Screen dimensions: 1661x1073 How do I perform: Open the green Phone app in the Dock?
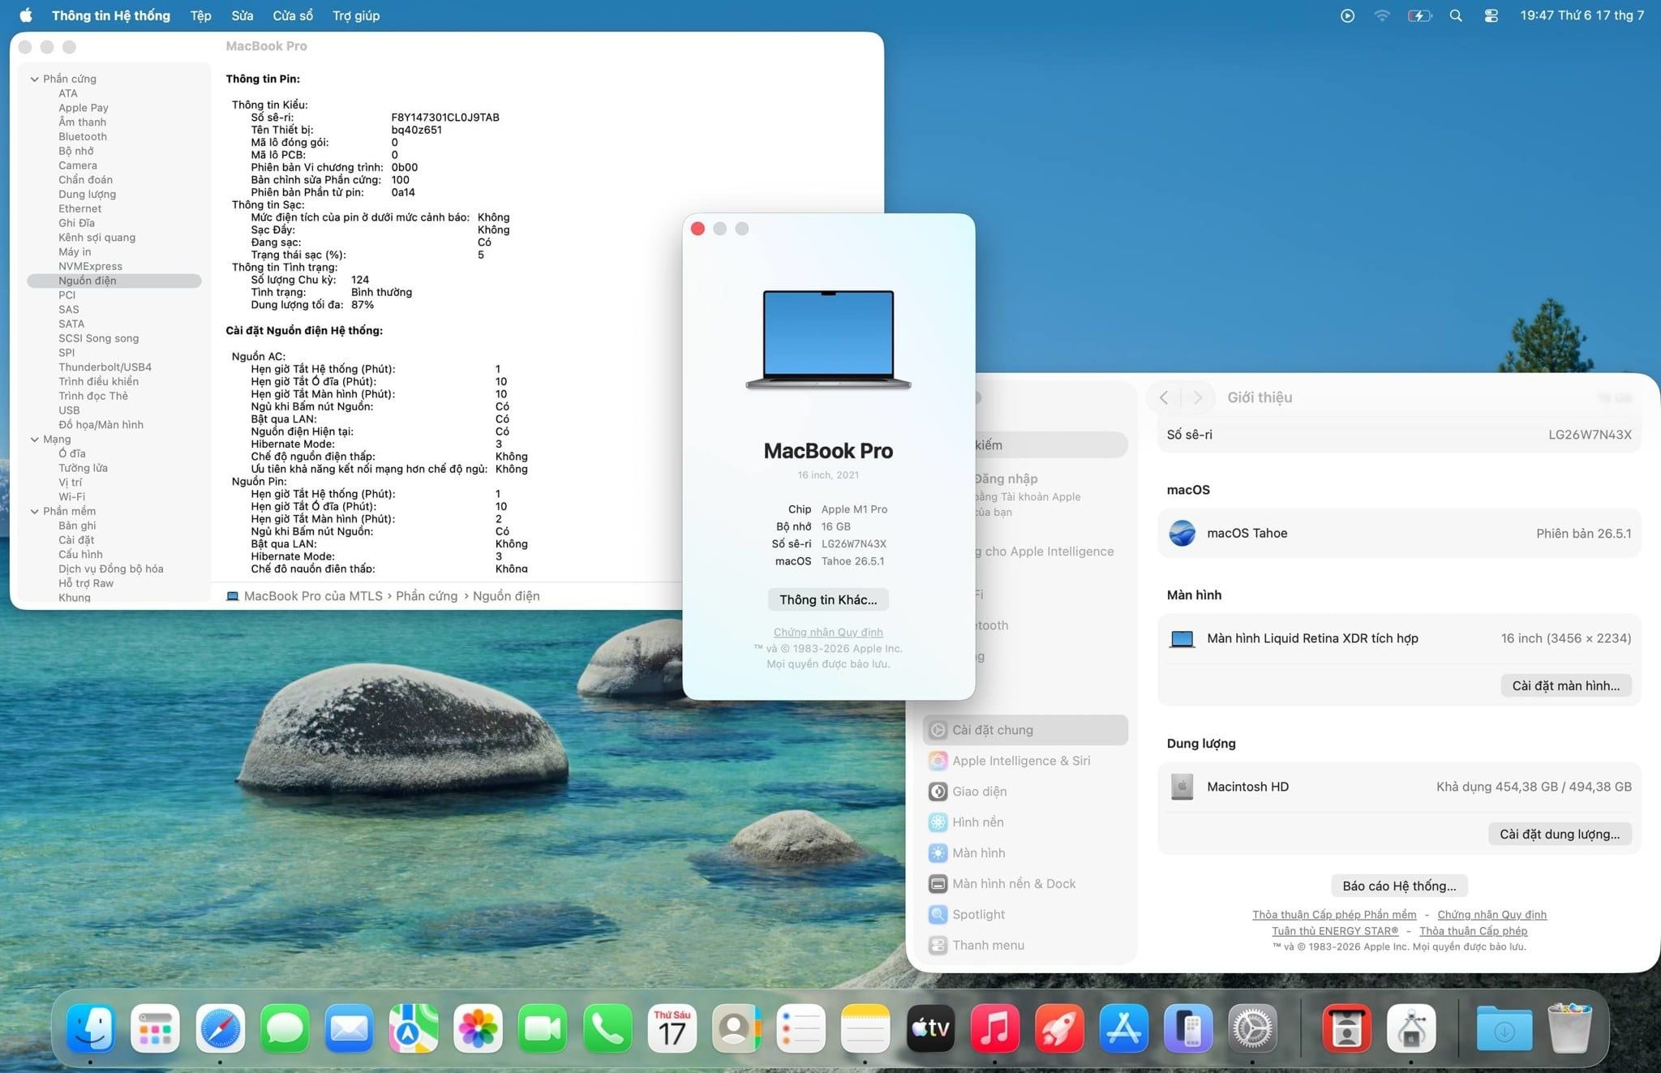coord(607,1028)
